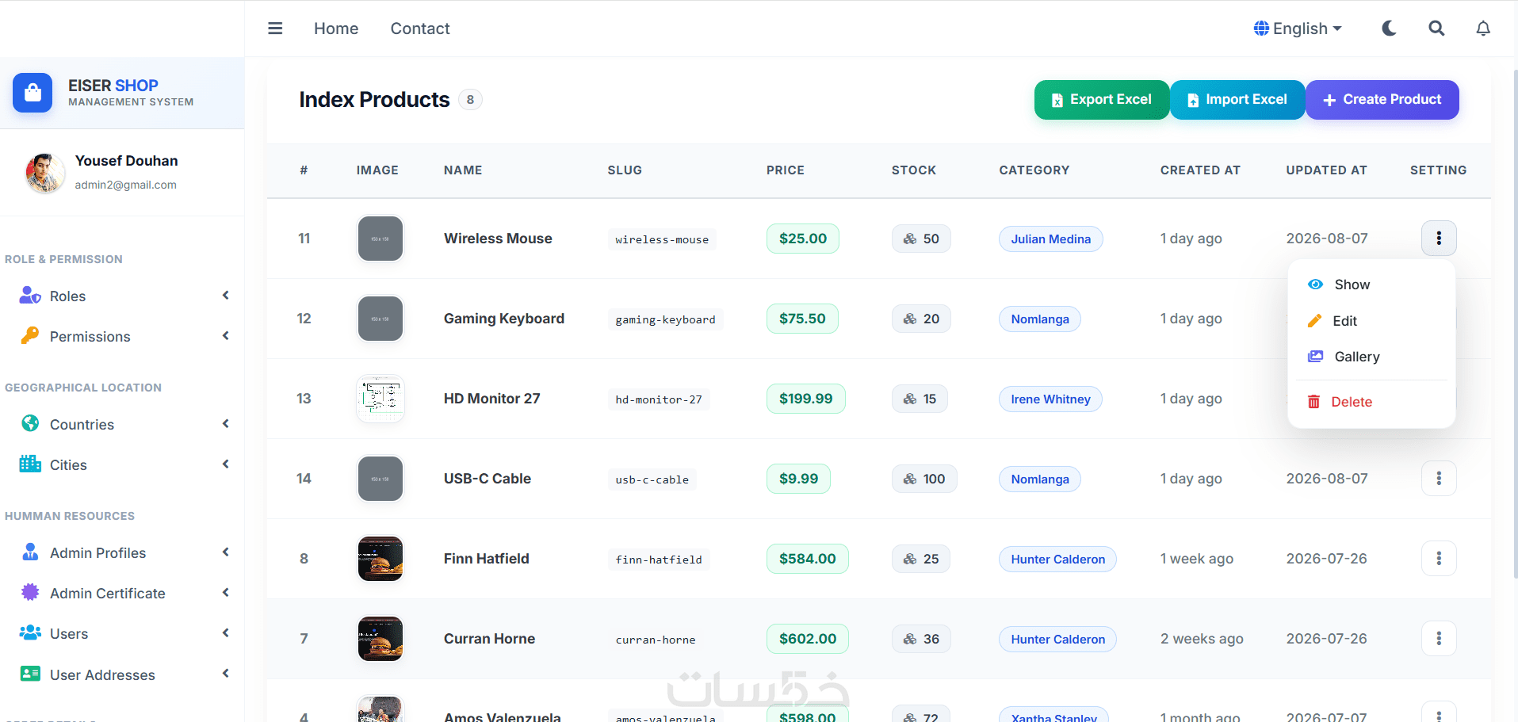Click the Permissions key icon
Image resolution: width=1518 pixels, height=722 pixels.
pyautogui.click(x=30, y=336)
